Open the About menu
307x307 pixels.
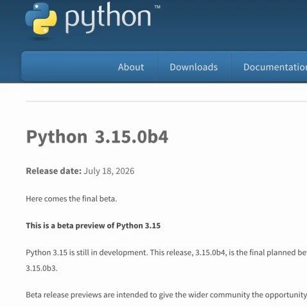pyautogui.click(x=131, y=67)
